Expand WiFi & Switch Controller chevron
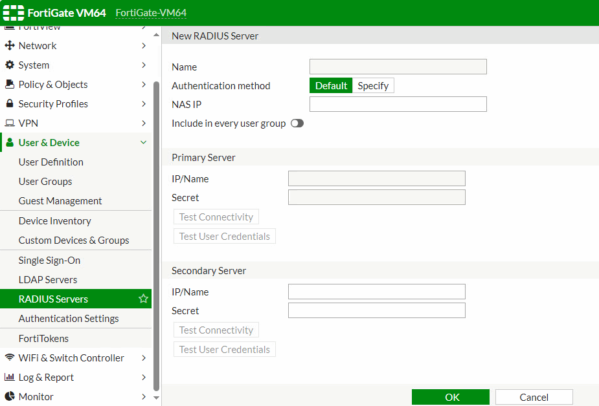Image resolution: width=599 pixels, height=406 pixels. [x=144, y=358]
